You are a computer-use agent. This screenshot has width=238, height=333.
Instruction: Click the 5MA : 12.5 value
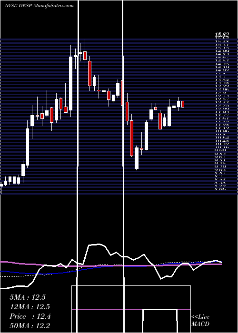pyautogui.click(x=28, y=297)
